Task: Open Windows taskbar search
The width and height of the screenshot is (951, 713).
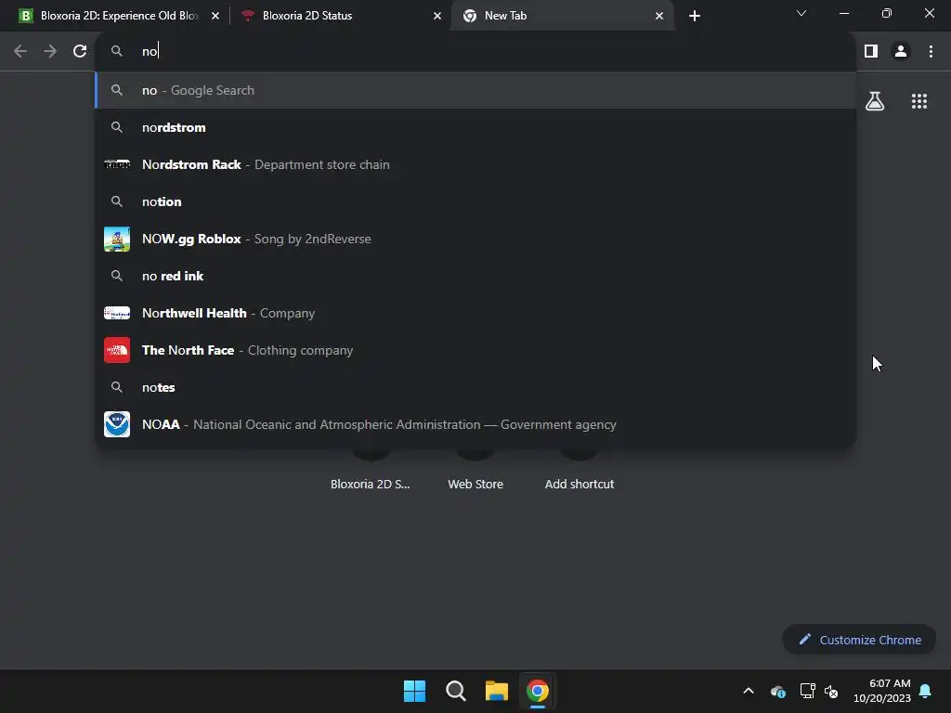Action: pyautogui.click(x=455, y=691)
